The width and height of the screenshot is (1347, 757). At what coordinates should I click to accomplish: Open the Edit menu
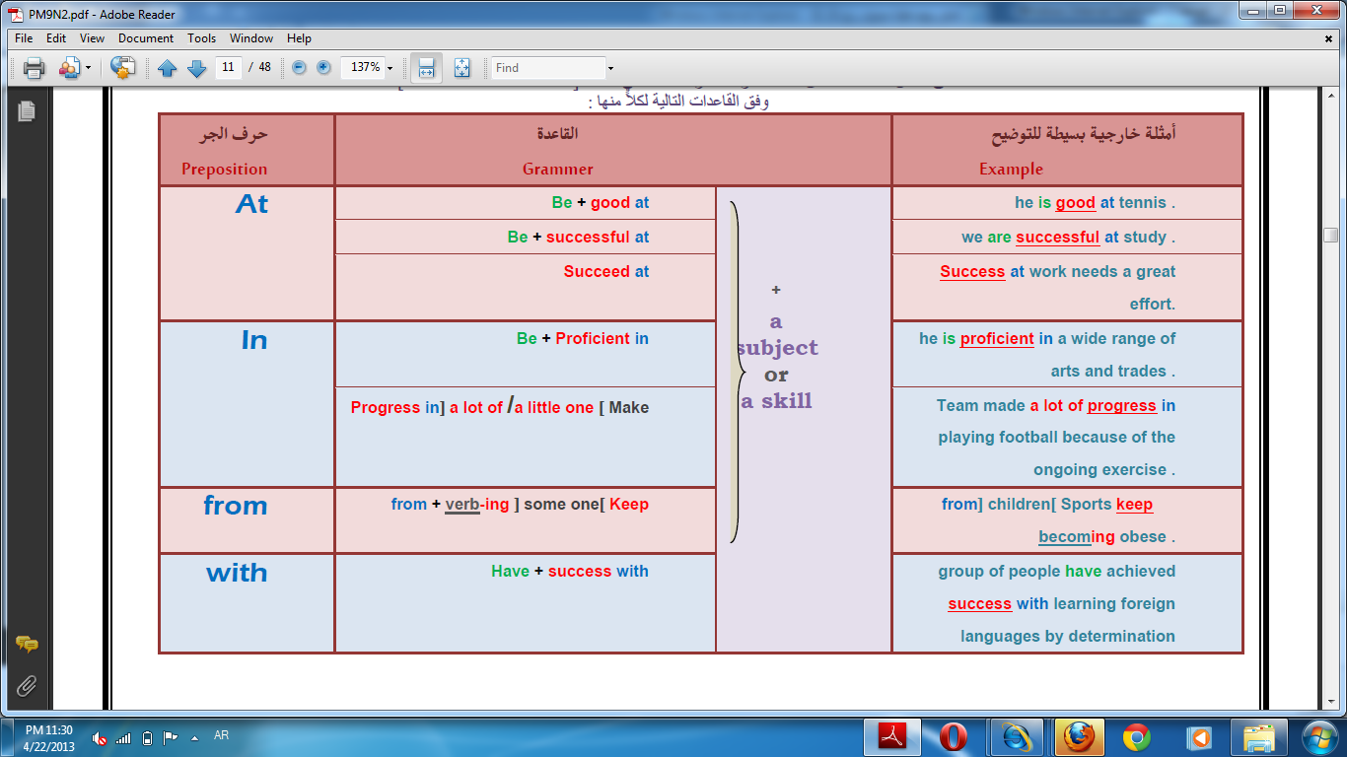pyautogui.click(x=56, y=38)
